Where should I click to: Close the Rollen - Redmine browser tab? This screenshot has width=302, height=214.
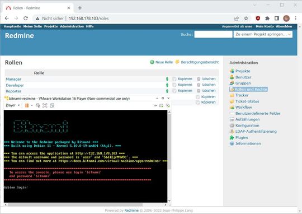click(69, 8)
